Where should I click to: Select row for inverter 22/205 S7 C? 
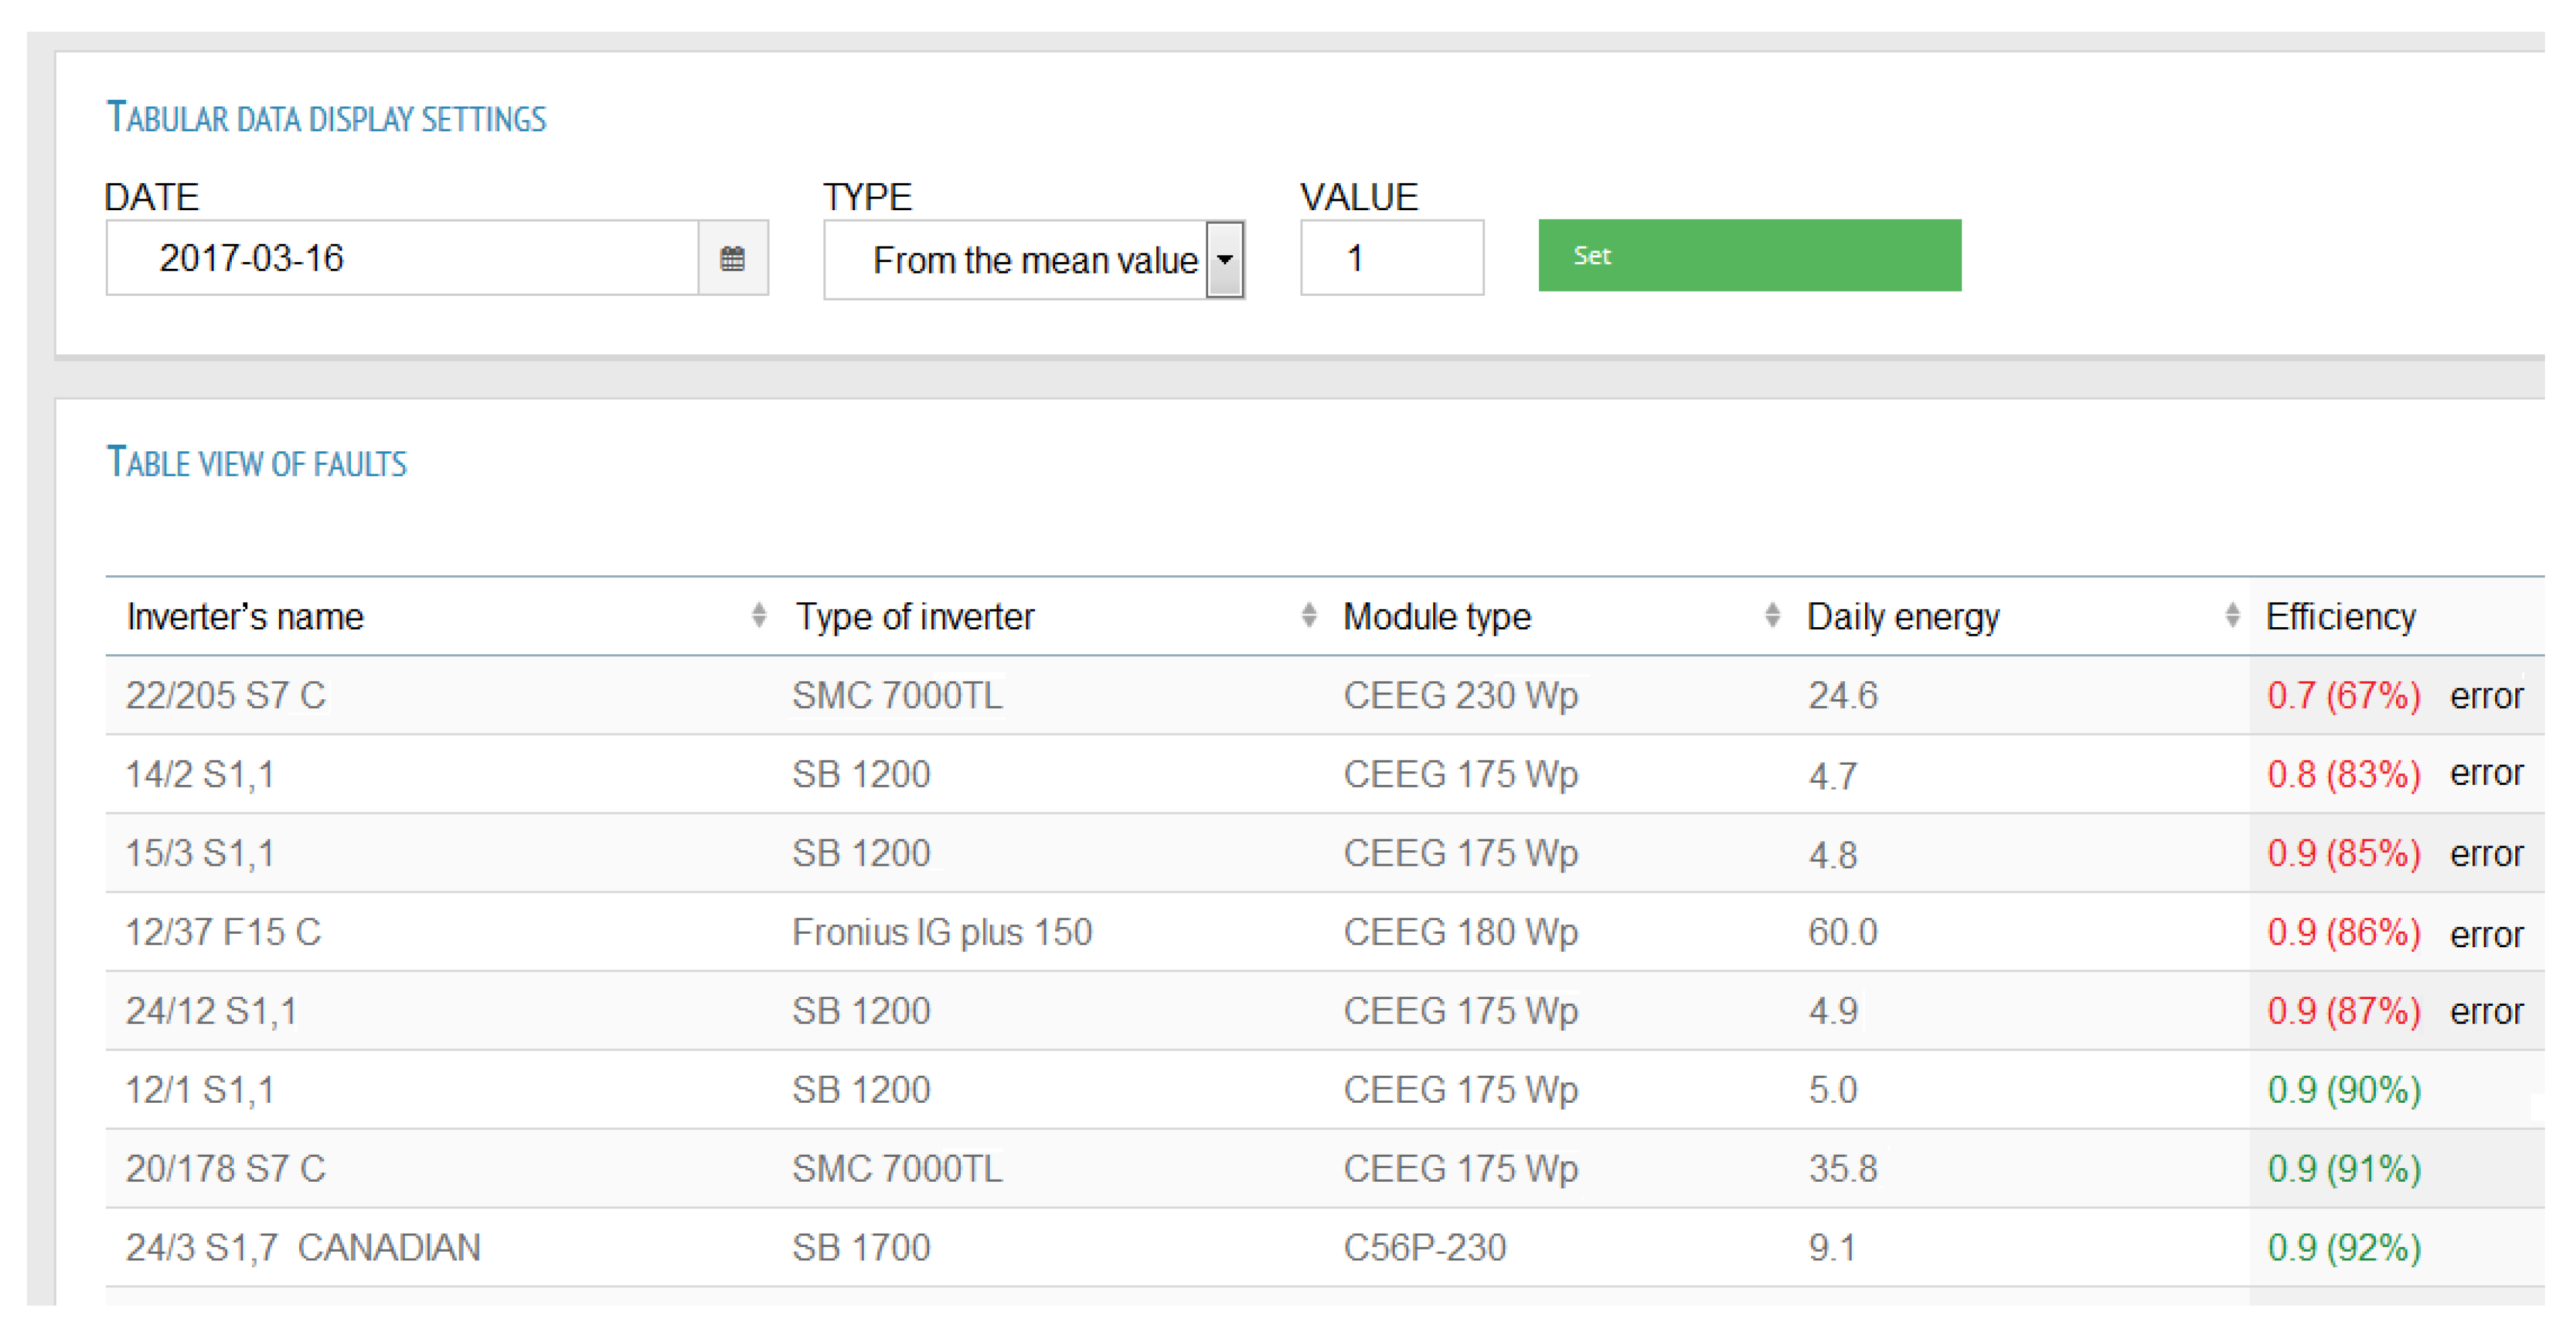pyautogui.click(x=226, y=695)
